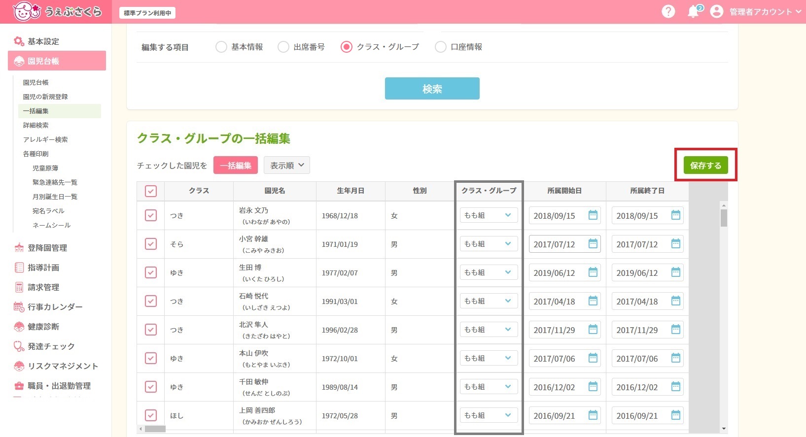Screen dimensions: 806x437
Task: Open 詳細検索 in the sidebar
Action: click(35, 125)
